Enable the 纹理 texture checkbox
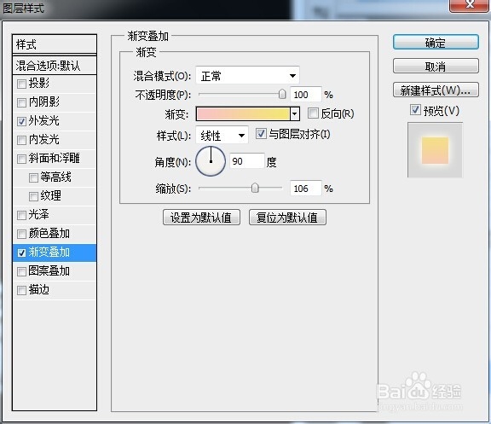Screen dimensions: 491x424 (33, 196)
